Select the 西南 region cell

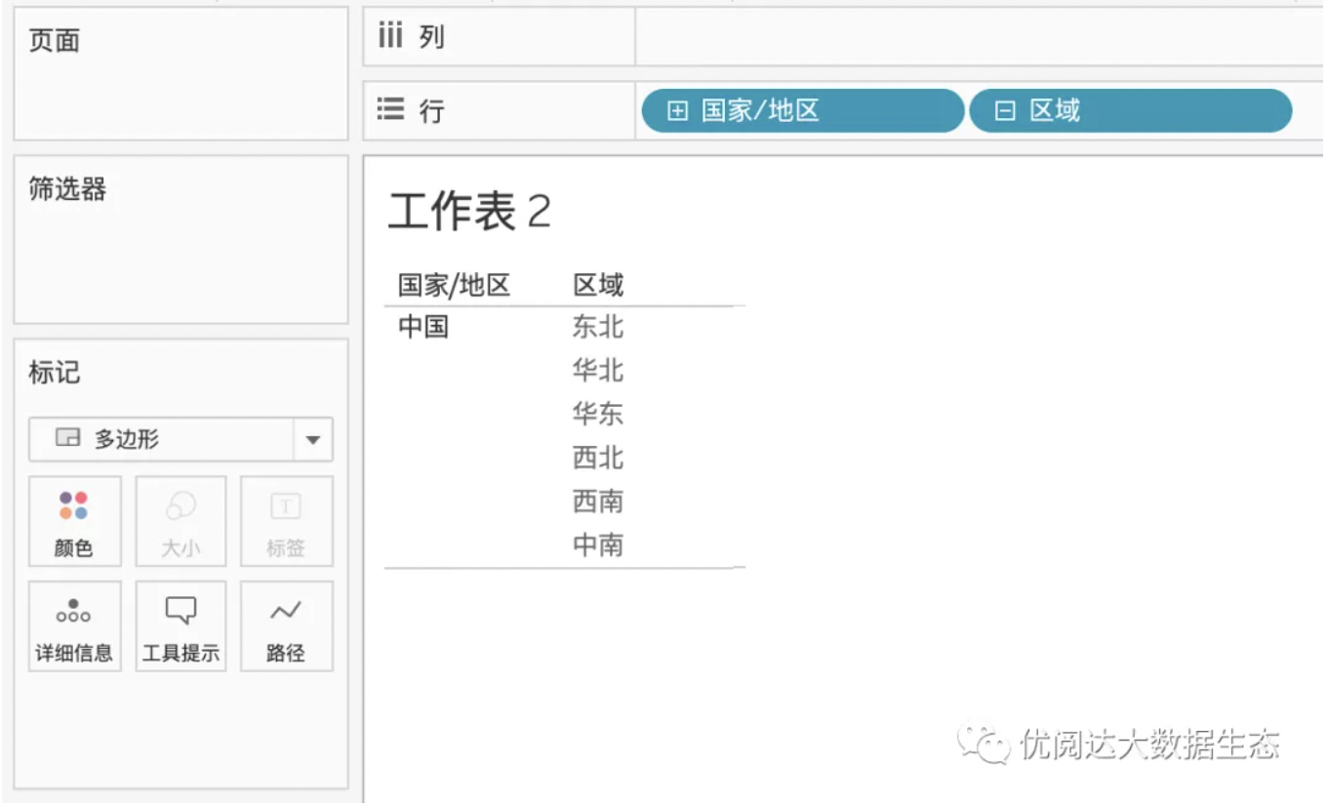tap(597, 502)
